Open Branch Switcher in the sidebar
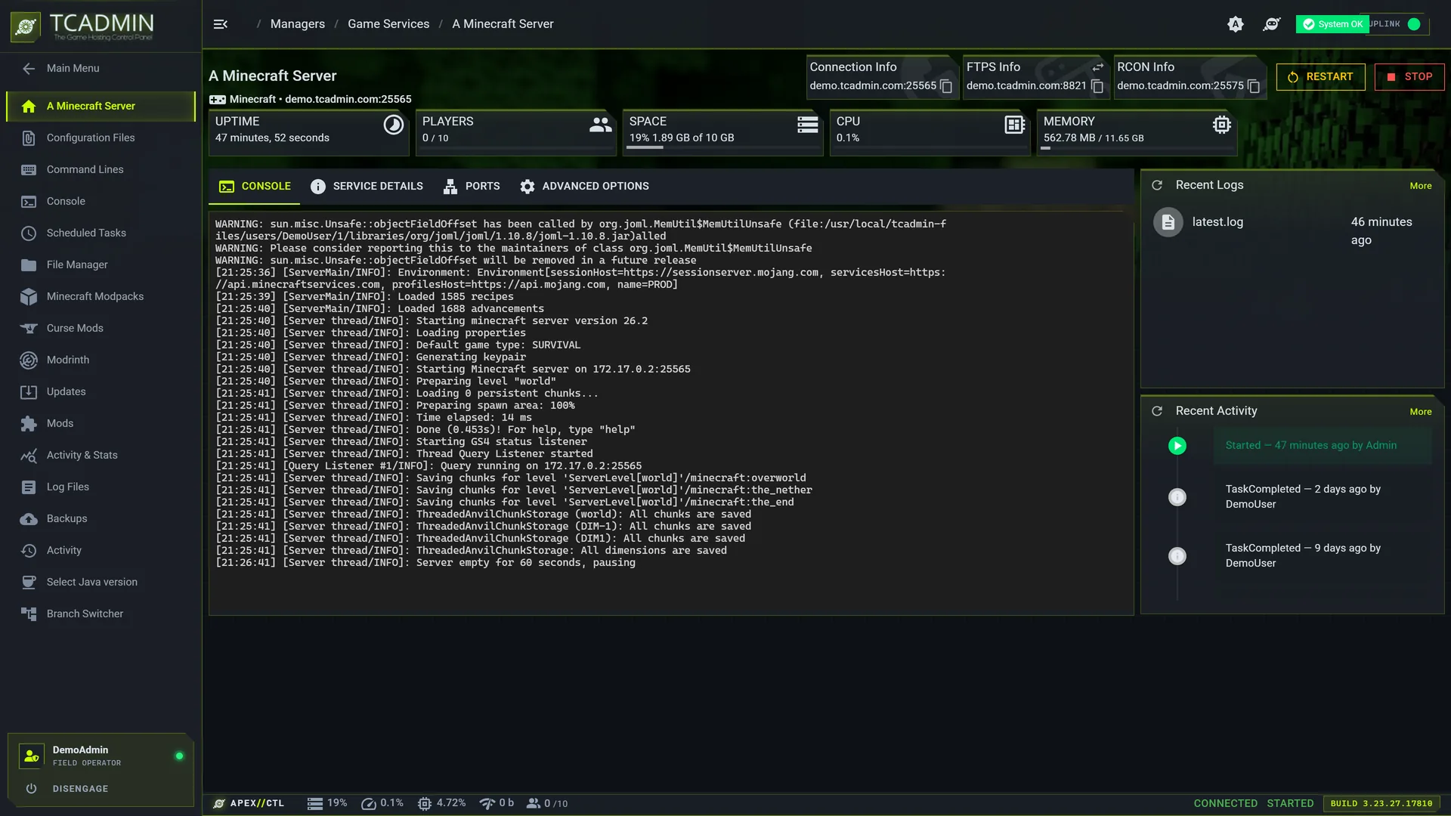 [x=101, y=614]
